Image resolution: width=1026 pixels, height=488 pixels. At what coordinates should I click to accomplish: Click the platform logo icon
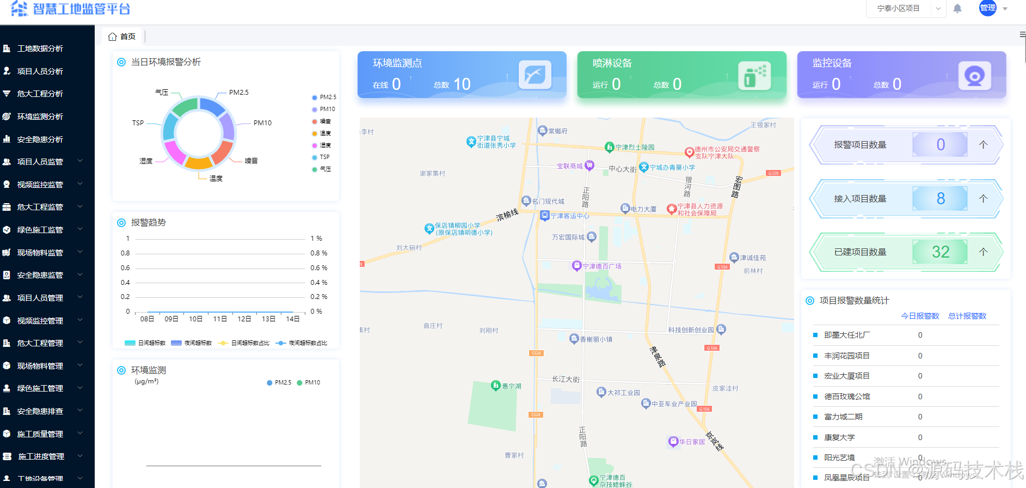(x=19, y=8)
